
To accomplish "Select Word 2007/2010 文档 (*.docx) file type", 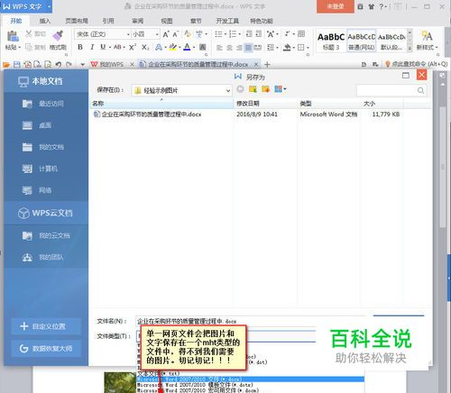I will coord(251,379).
